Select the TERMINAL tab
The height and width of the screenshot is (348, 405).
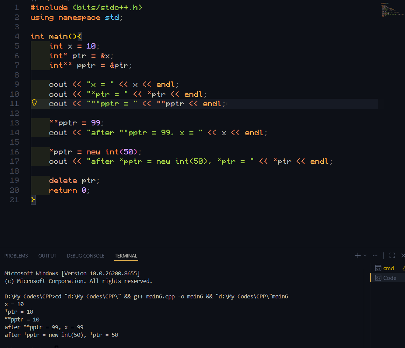coord(126,256)
